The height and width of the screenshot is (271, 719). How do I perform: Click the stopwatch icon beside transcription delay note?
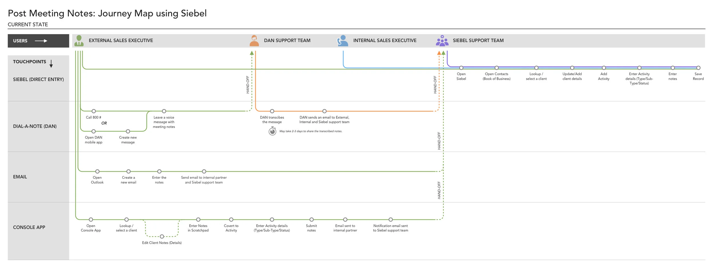pyautogui.click(x=272, y=131)
